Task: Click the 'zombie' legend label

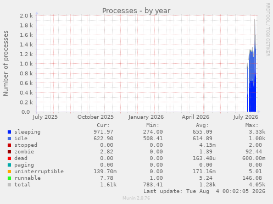Action: point(24,152)
